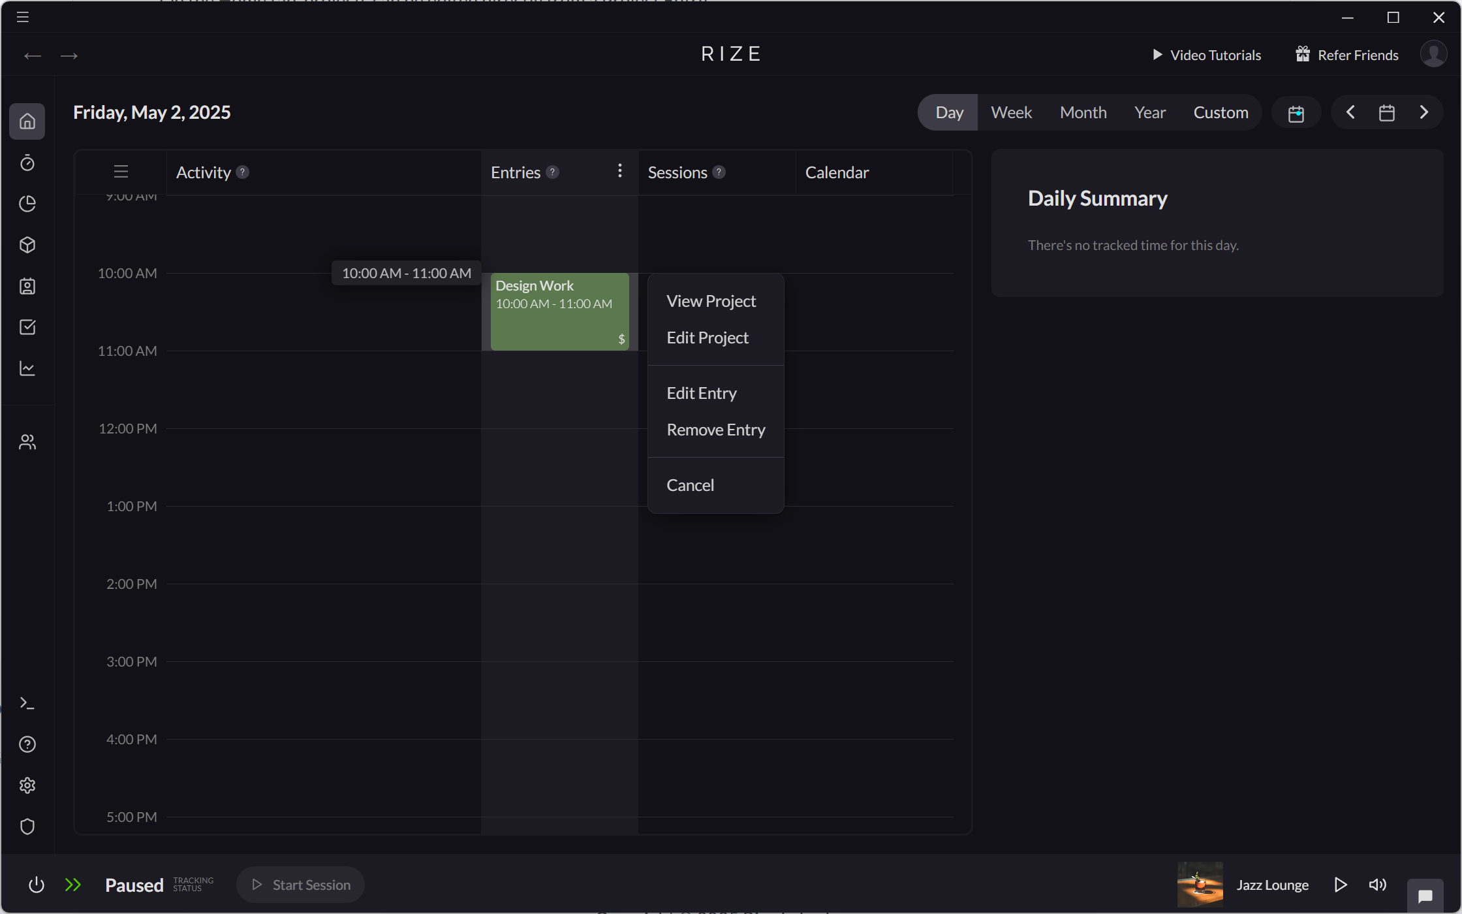Open the calendar date picker icon

pos(1388,112)
